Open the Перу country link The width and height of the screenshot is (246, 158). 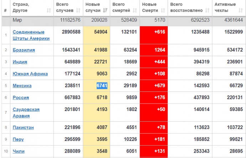click(18, 139)
